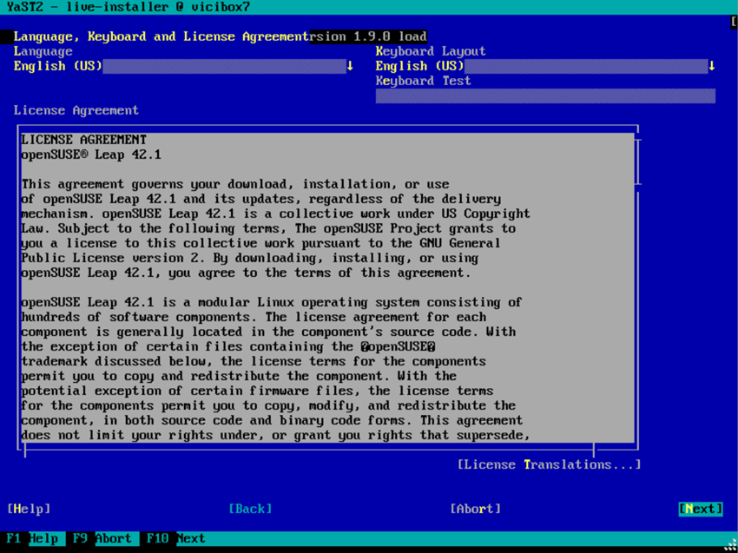738x553 pixels.
Task: Open License Translations dialog
Action: pyautogui.click(x=549, y=464)
